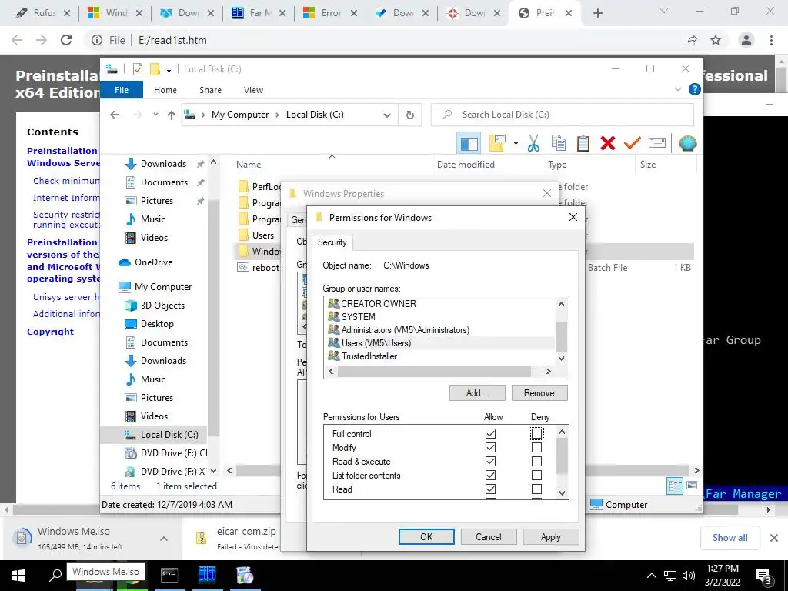
Task: Check Deny for Read permission
Action: coord(536,489)
